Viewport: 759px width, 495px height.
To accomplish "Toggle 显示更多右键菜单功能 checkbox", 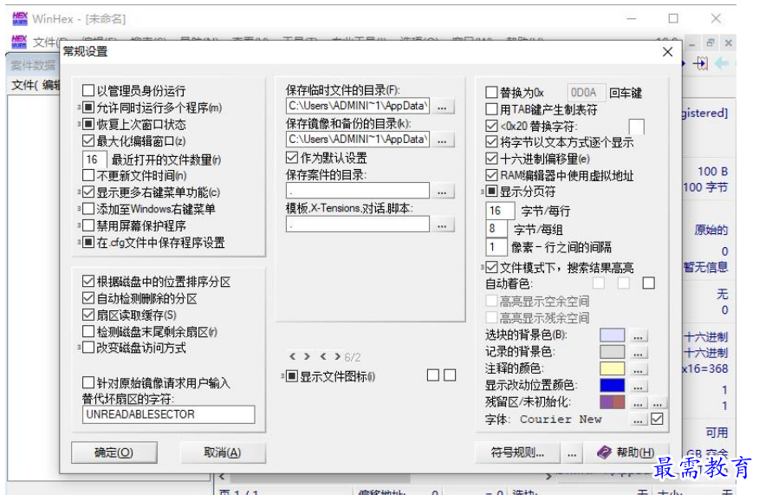I will click(x=88, y=192).
